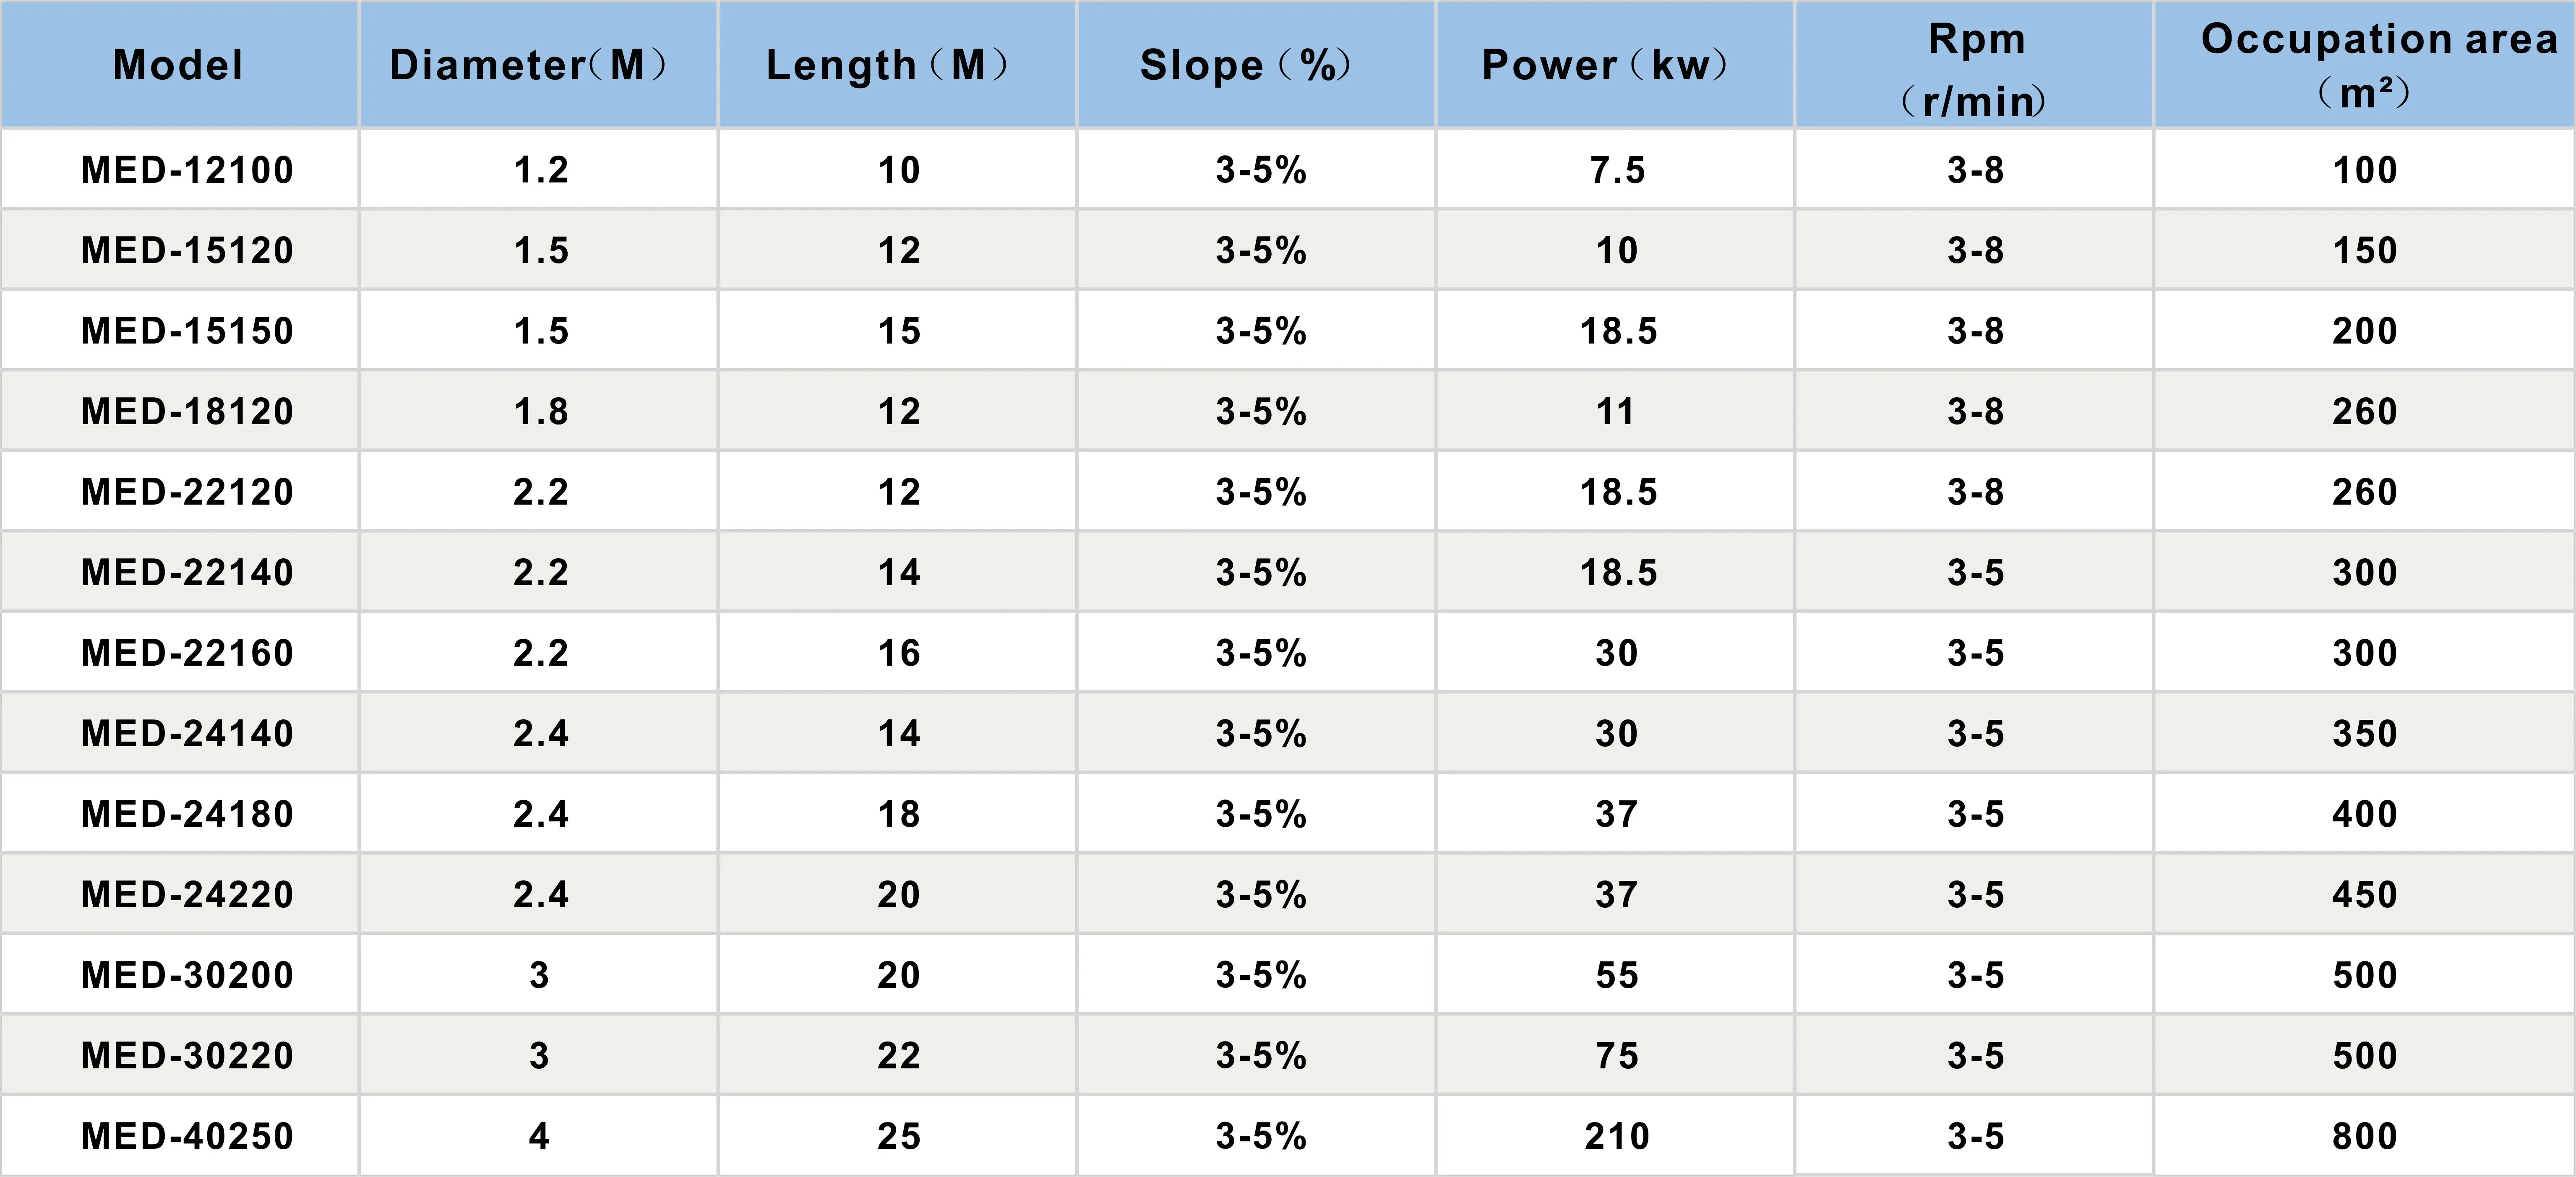Click the 75 power value cell

point(1617,1055)
